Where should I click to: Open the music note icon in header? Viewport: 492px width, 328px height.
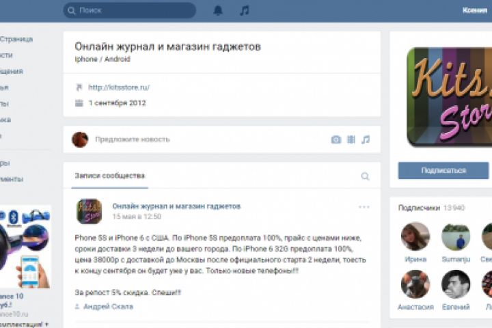click(245, 10)
